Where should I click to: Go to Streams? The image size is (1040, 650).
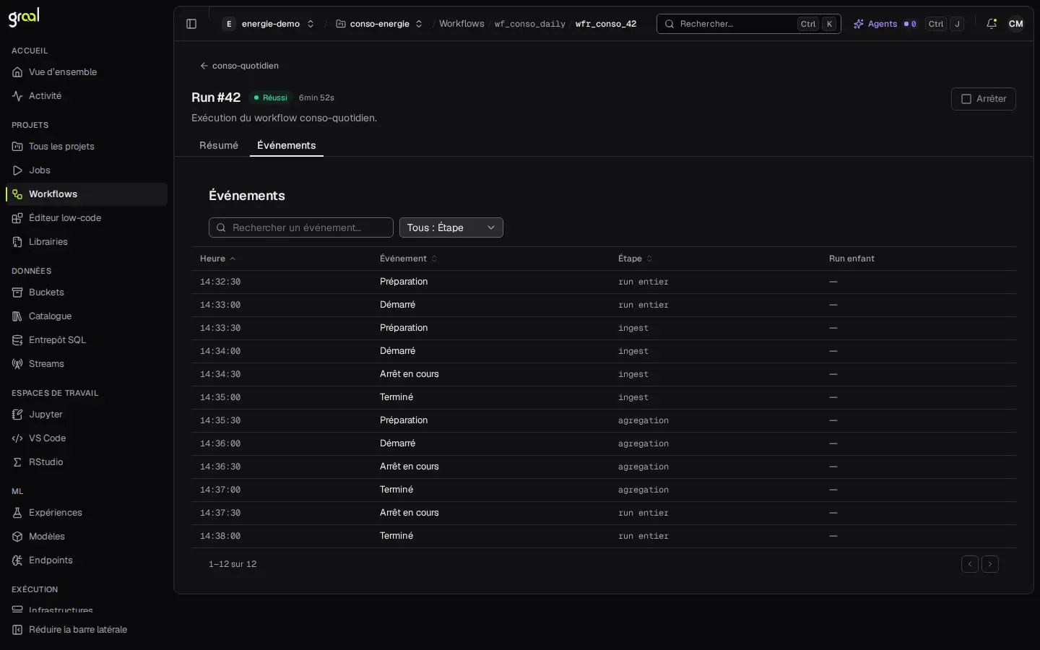point(86,364)
